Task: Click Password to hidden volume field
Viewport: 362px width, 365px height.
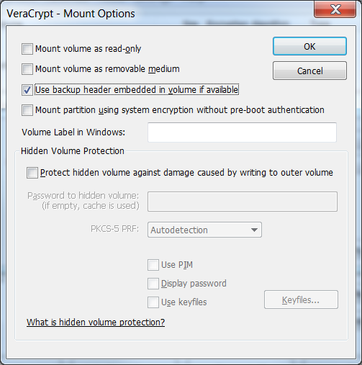Action: coord(243,202)
